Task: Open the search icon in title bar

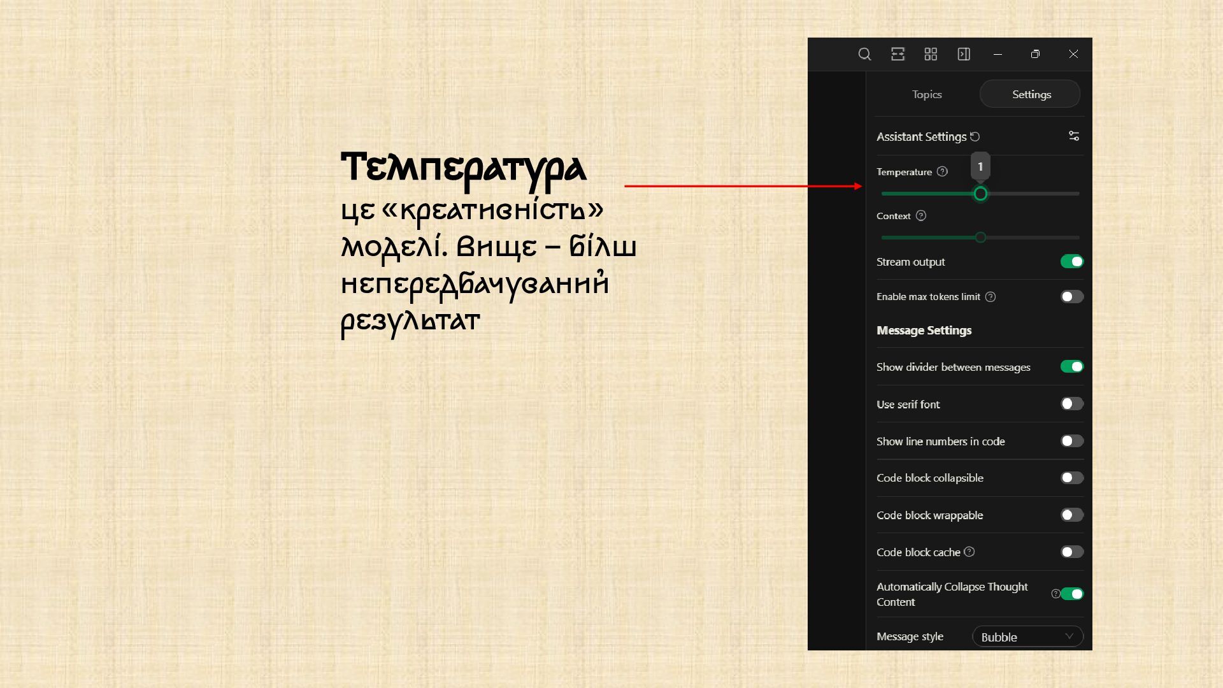Action: [864, 54]
